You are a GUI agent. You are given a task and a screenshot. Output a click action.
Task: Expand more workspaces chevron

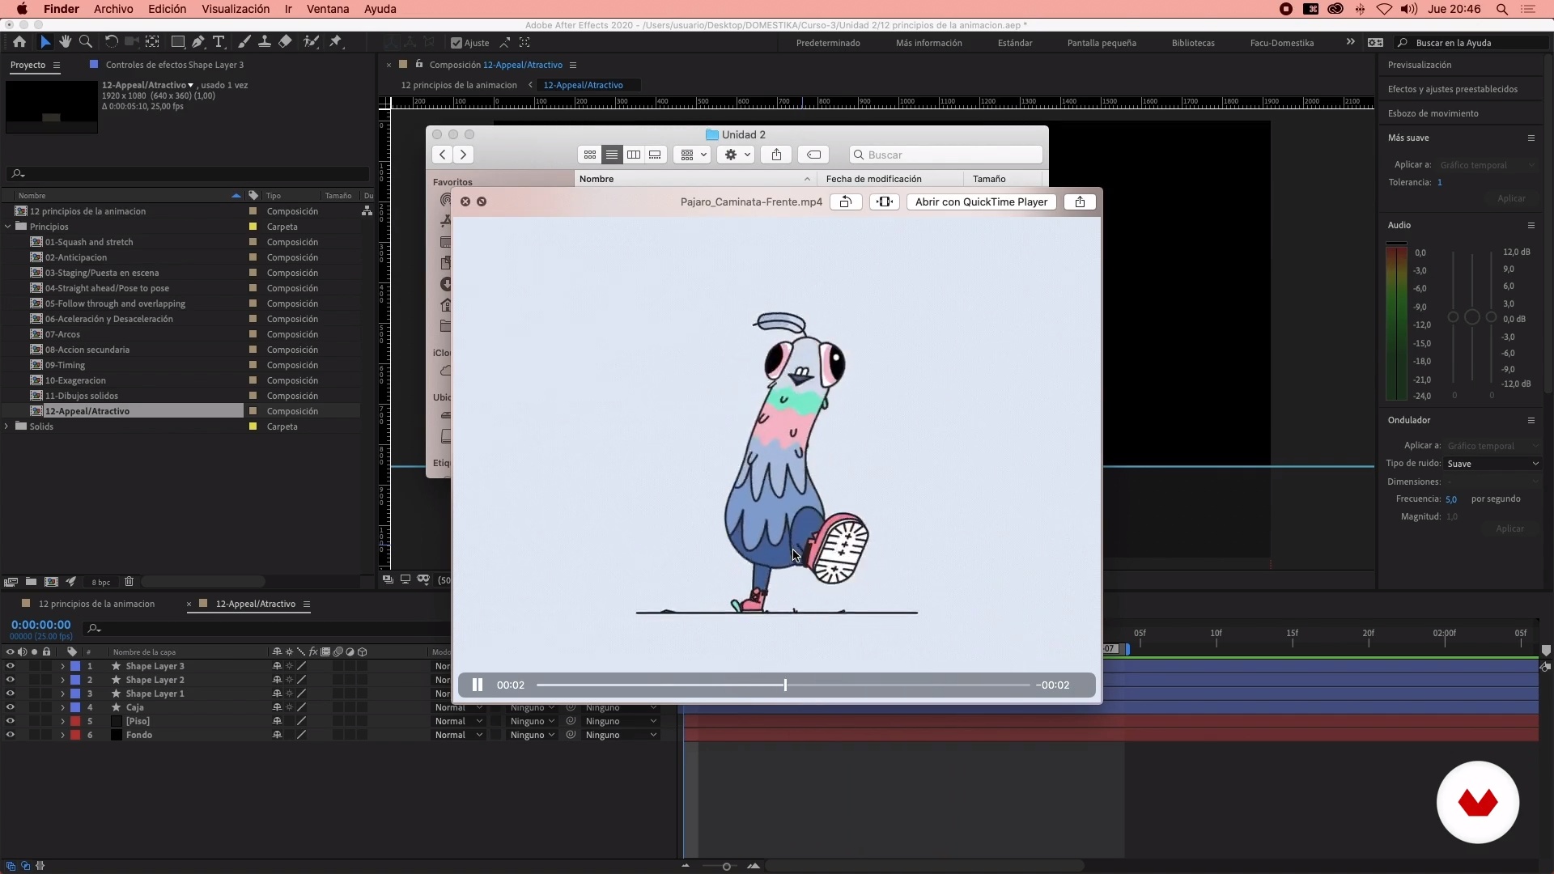tap(1350, 42)
